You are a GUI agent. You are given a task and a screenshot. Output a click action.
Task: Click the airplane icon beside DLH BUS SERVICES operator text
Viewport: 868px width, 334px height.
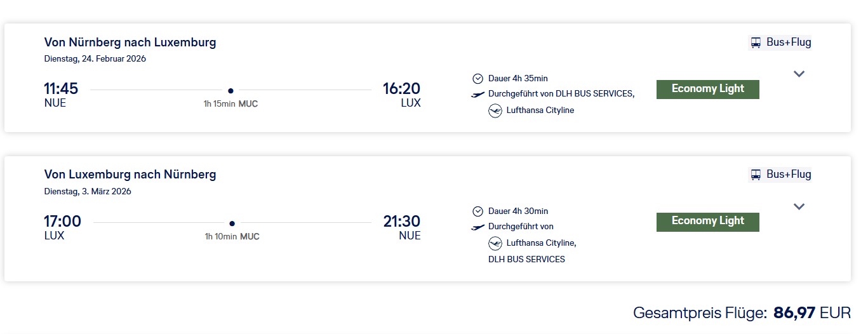(x=478, y=95)
